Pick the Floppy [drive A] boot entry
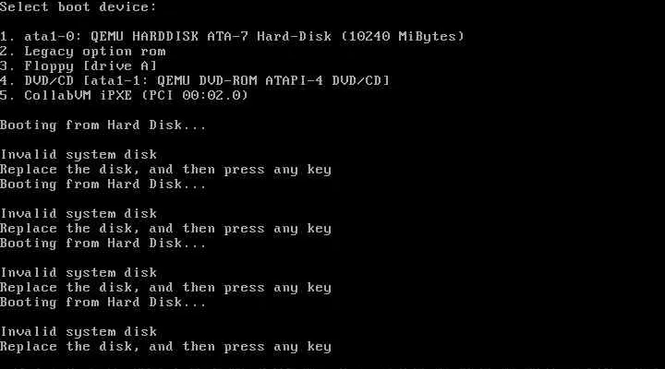665x369 pixels. (x=79, y=66)
